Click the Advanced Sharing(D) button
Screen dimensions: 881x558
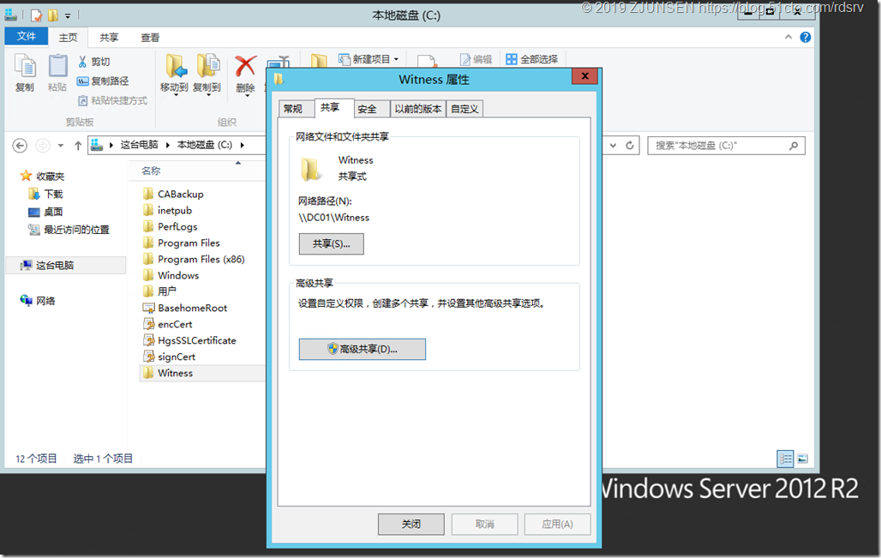[362, 349]
